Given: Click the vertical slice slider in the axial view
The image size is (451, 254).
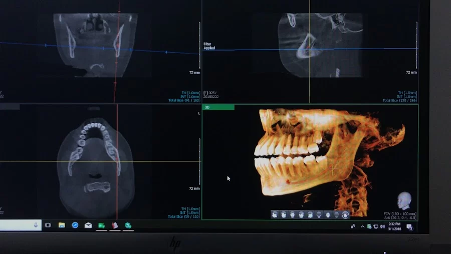Looking at the screenshot, I should click(x=199, y=161).
